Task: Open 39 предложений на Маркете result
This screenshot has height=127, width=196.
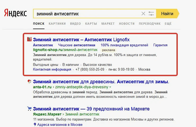Action: (x=91, y=109)
